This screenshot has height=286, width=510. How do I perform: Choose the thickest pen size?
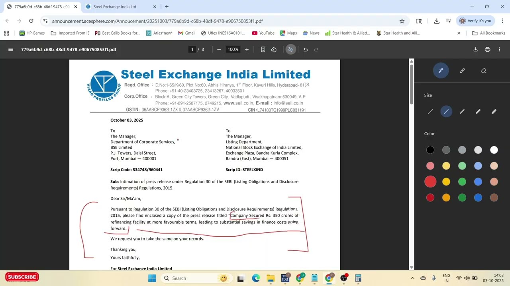pyautogui.click(x=494, y=112)
